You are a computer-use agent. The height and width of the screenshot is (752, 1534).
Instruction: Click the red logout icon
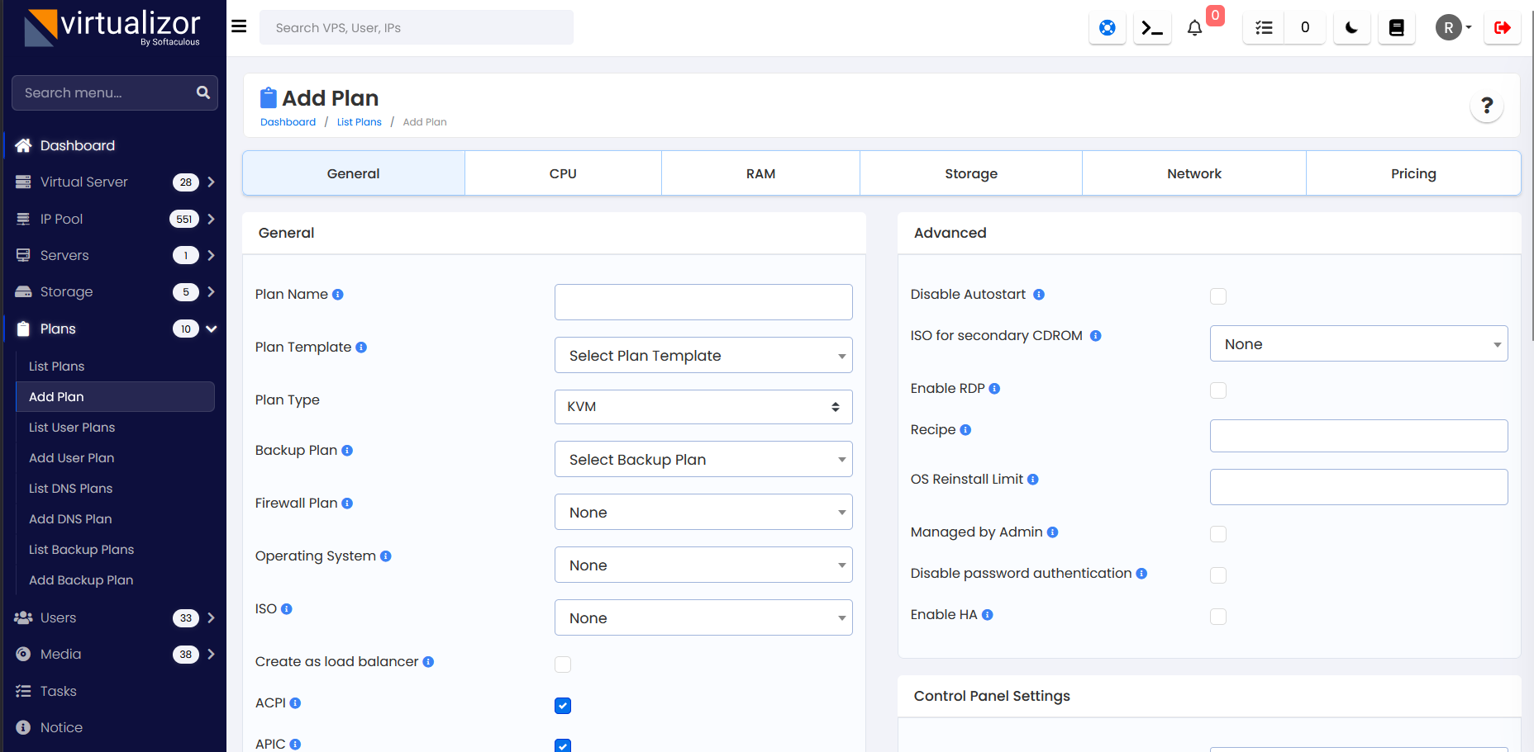[1502, 28]
